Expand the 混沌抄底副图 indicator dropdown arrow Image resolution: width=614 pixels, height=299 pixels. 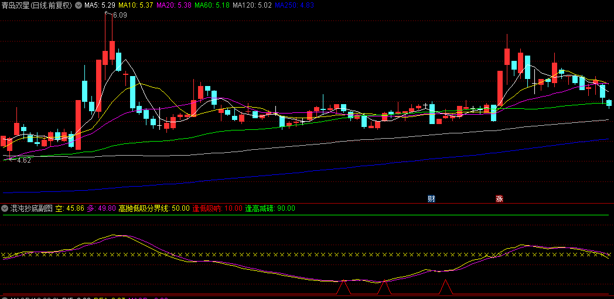coord(5,208)
